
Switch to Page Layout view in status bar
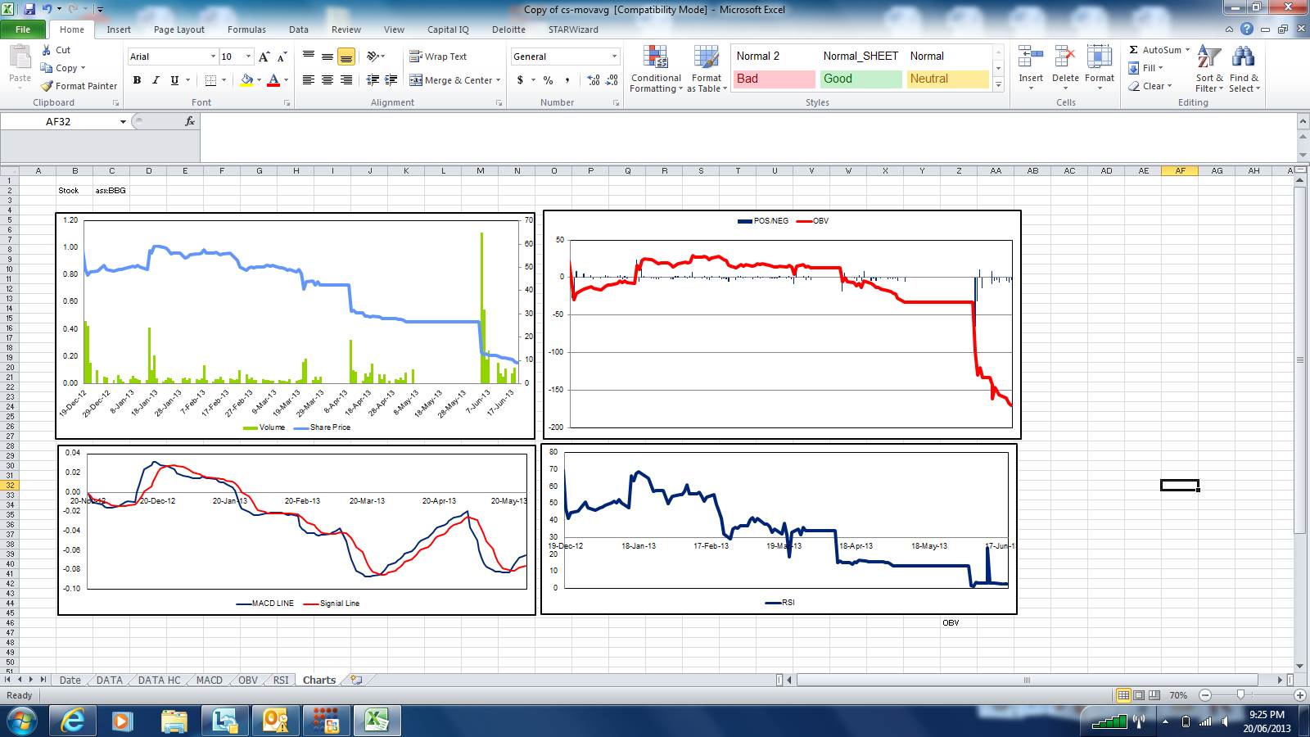coord(1139,695)
